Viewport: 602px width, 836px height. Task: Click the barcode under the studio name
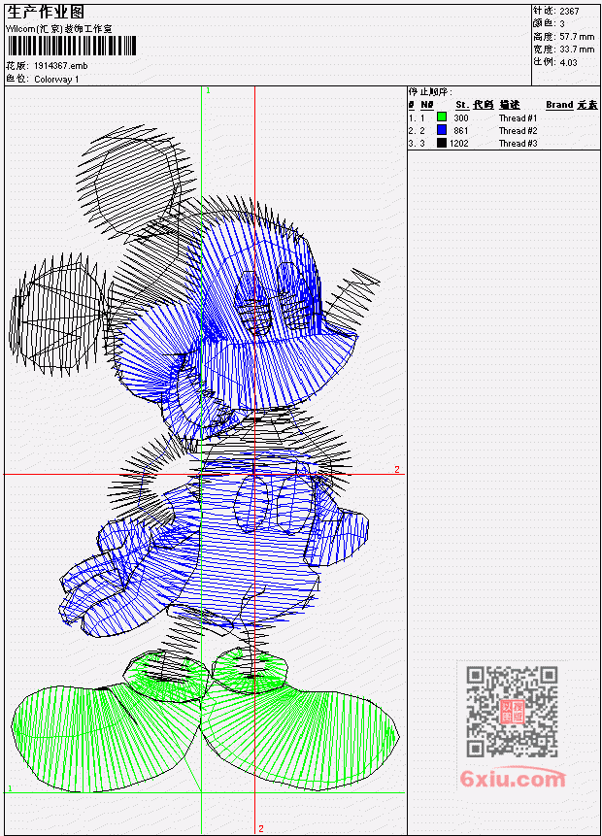[x=72, y=46]
